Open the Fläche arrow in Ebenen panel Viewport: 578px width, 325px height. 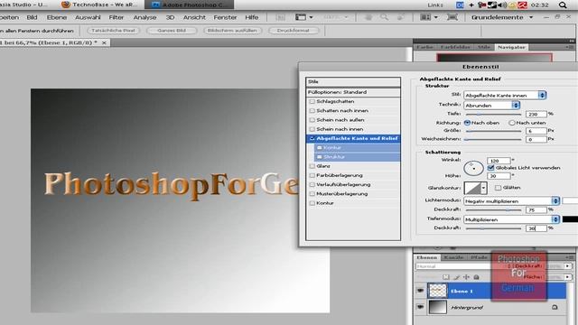coord(568,277)
